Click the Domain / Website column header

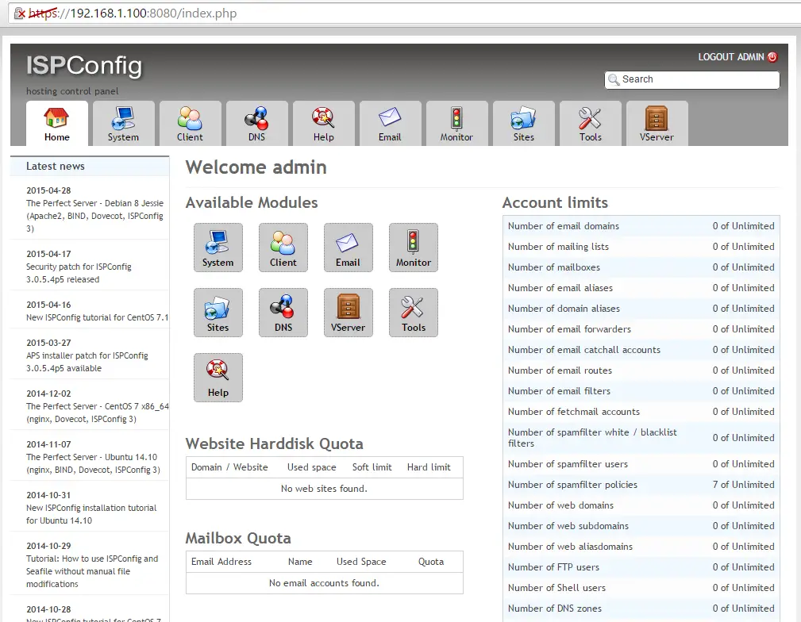(229, 467)
